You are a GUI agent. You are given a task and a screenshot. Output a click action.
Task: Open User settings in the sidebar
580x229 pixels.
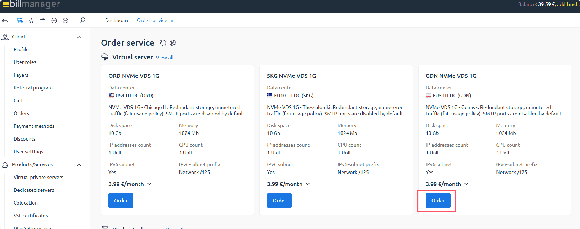click(x=28, y=152)
